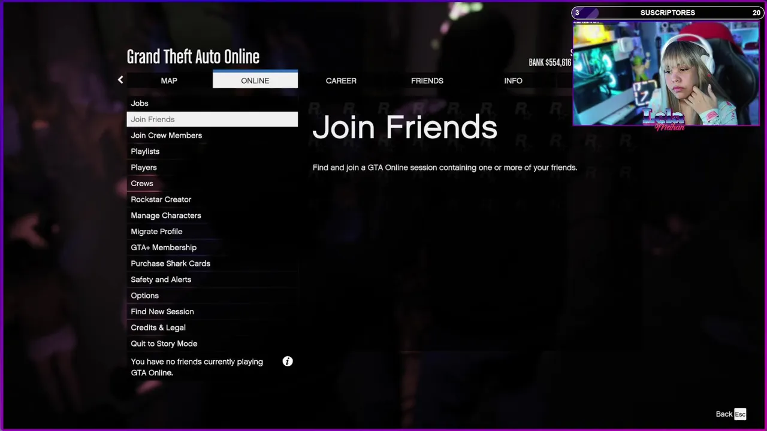
Task: Open the CAREER tab
Action: pos(341,80)
